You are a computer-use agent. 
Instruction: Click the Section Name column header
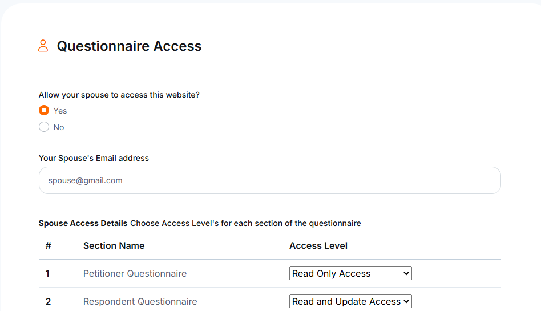click(x=114, y=245)
